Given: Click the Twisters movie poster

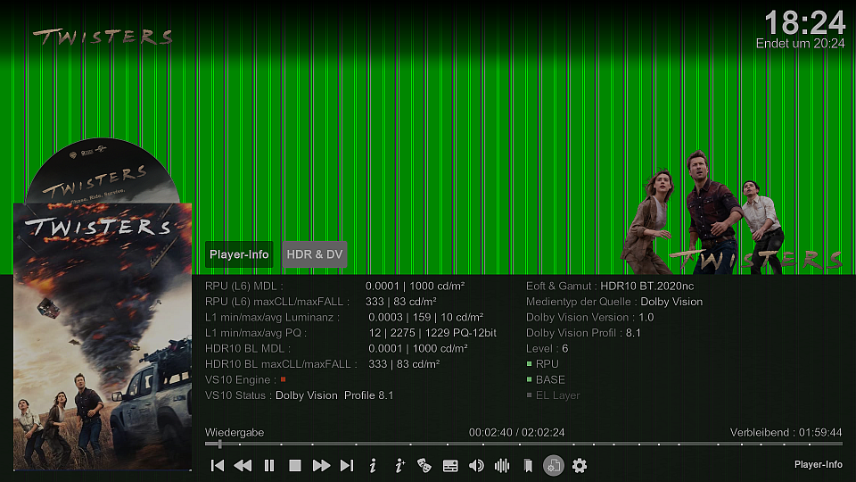Looking at the screenshot, I should point(103,337).
